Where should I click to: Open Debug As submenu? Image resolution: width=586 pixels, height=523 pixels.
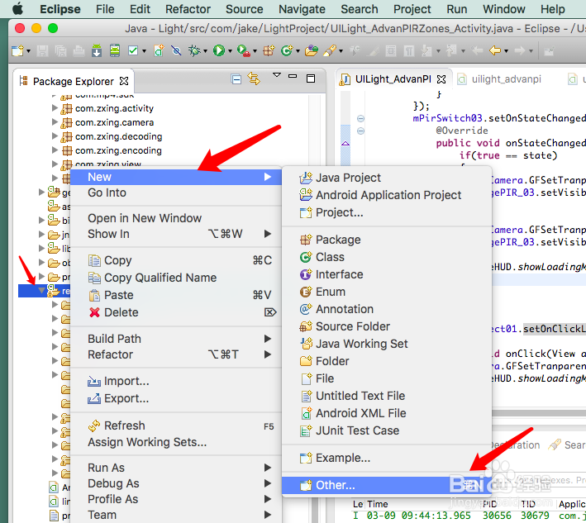point(176,483)
